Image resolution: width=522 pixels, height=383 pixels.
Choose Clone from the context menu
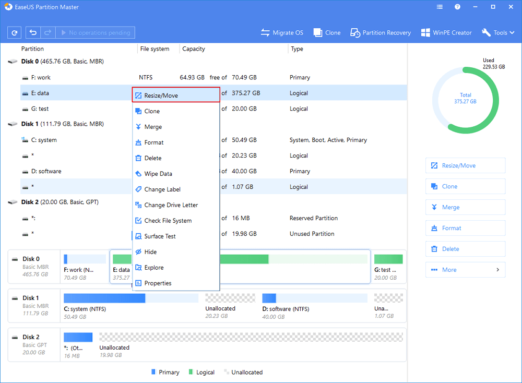click(x=176, y=111)
